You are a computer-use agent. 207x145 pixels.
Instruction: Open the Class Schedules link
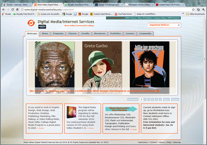coord(145,18)
